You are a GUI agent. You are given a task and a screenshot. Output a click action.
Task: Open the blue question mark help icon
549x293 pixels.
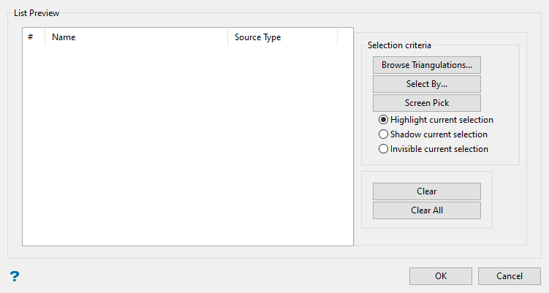14,276
